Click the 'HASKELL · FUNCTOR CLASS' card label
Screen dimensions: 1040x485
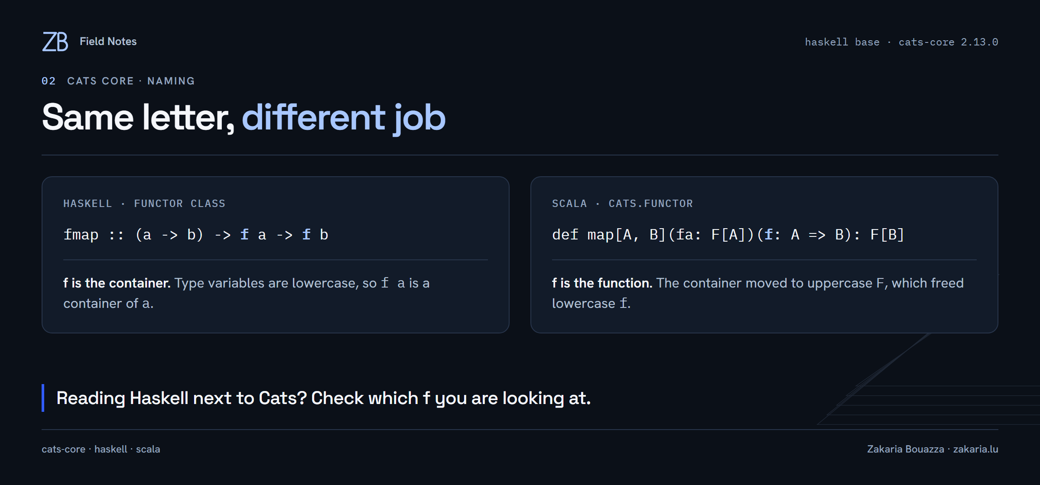click(x=144, y=204)
